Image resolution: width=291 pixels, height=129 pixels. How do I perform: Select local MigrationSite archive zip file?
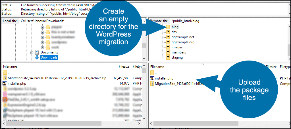[x=57, y=78]
